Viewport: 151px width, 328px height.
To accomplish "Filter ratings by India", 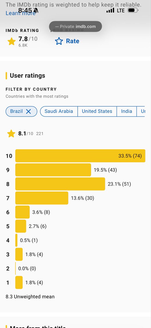I will 126,111.
